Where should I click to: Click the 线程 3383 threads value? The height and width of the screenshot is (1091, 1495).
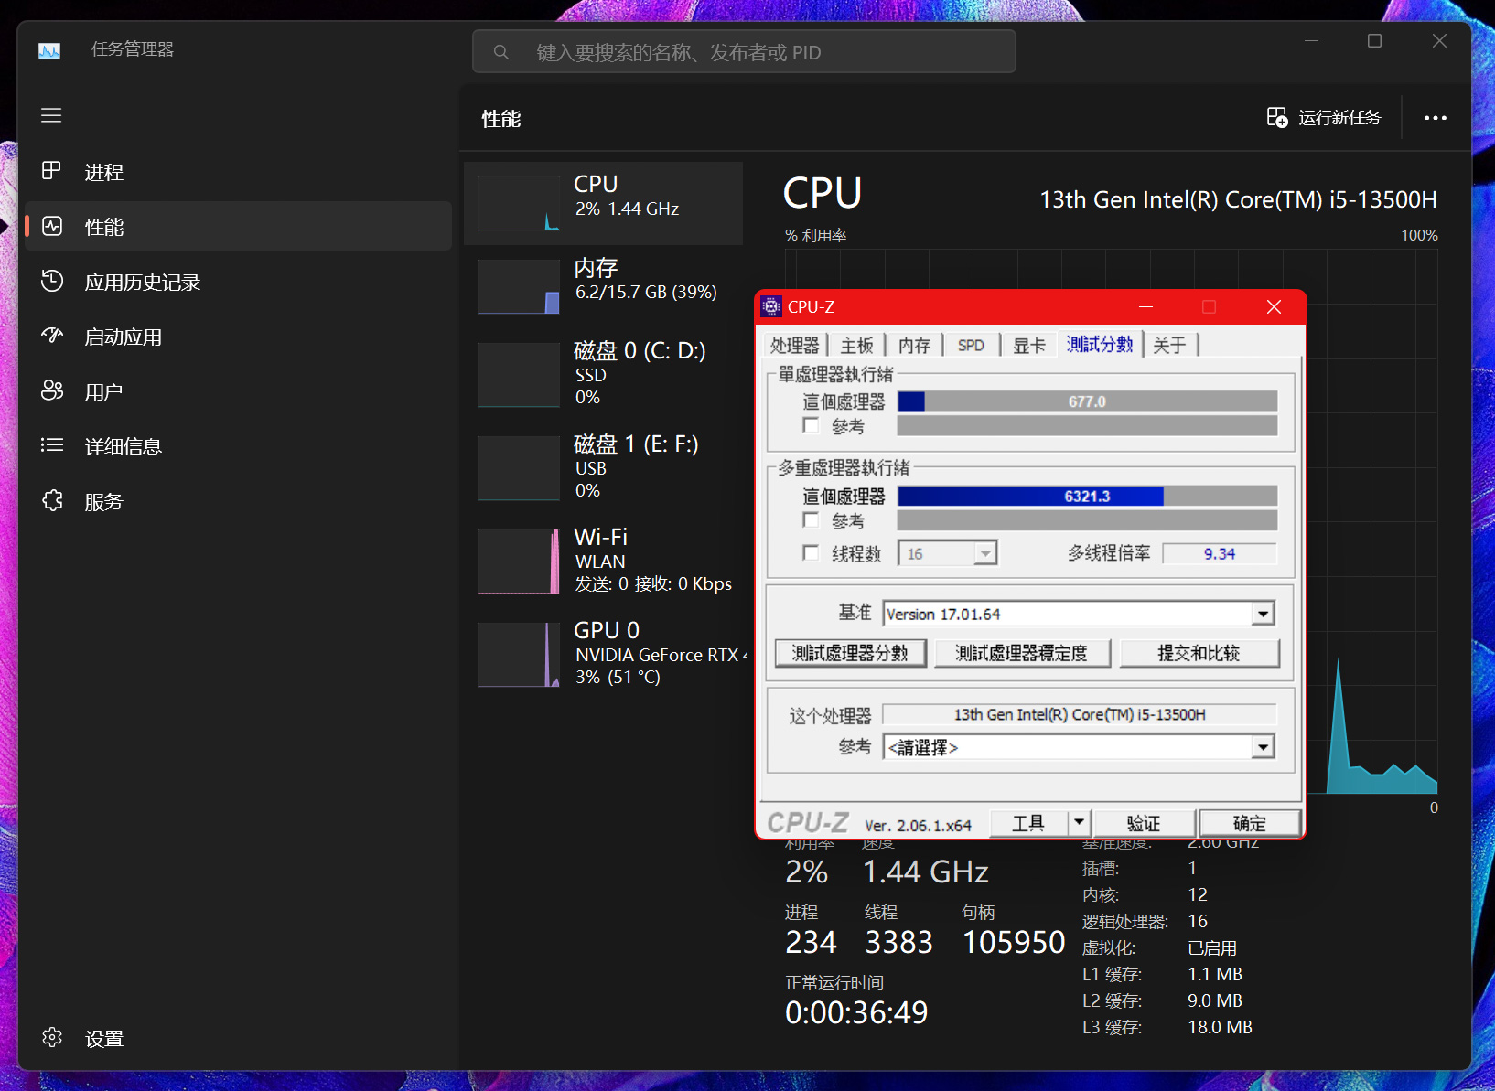pos(899,942)
